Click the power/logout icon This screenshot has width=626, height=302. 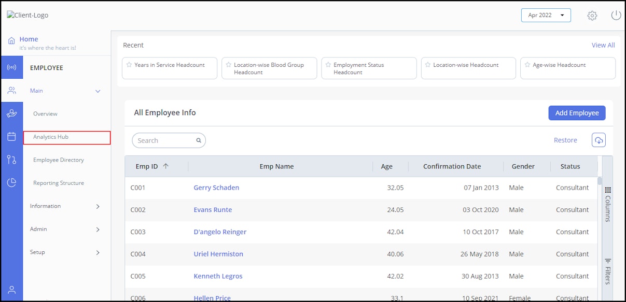[616, 15]
